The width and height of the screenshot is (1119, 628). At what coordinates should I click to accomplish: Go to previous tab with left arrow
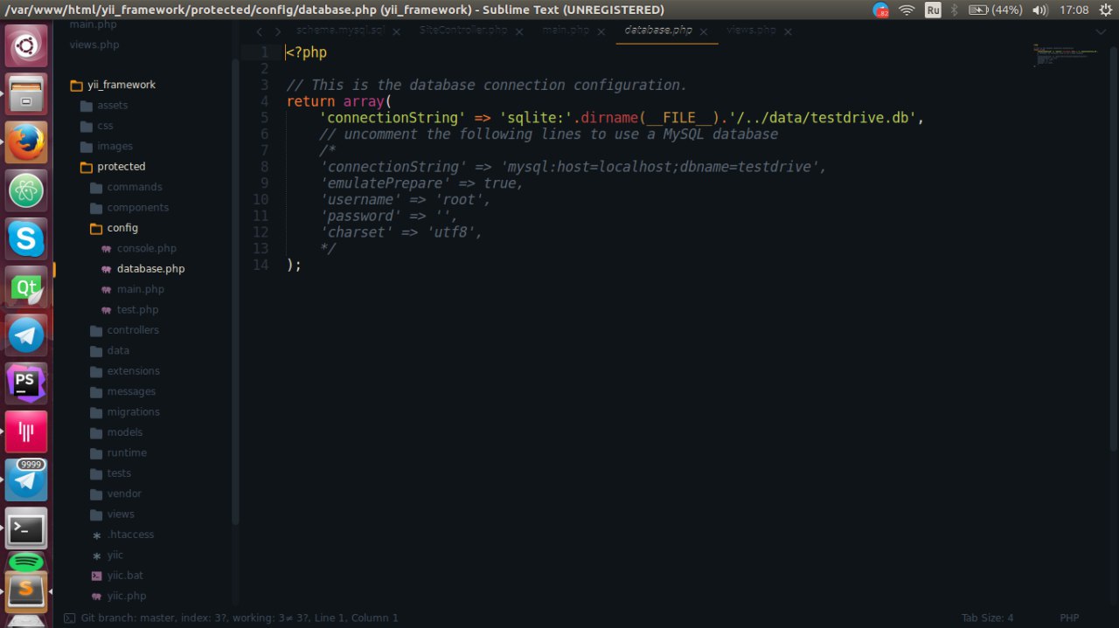coord(259,31)
